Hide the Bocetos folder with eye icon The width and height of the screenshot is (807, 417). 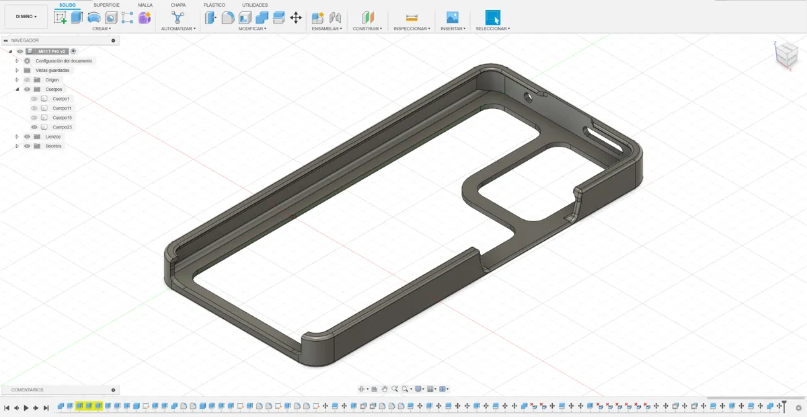click(x=28, y=145)
